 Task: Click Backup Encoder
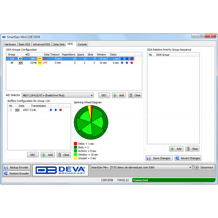(x=17, y=167)
